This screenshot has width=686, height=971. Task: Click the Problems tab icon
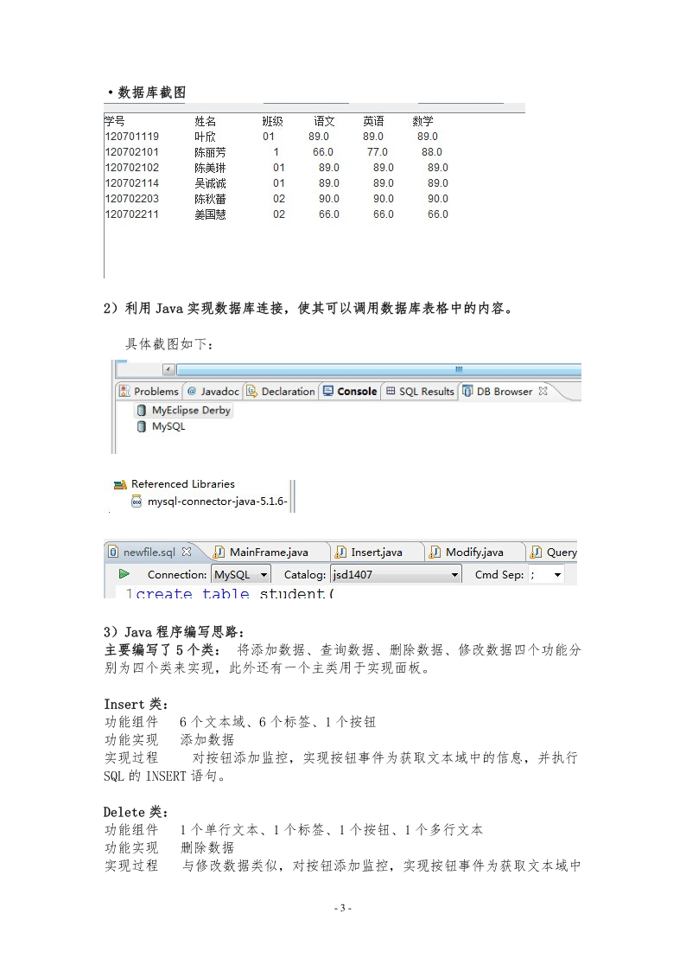point(125,392)
